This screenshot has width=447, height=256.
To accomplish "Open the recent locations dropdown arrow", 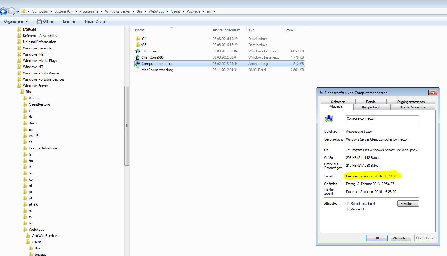I will tap(18, 12).
